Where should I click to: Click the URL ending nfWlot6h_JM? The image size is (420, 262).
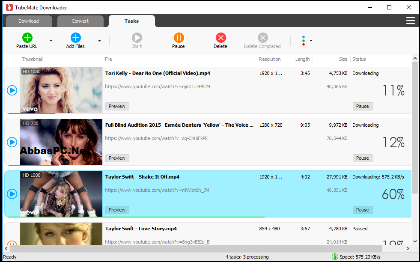[x=157, y=190]
